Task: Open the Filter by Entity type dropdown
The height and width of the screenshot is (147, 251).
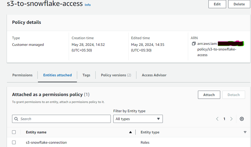Action: tap(138, 119)
